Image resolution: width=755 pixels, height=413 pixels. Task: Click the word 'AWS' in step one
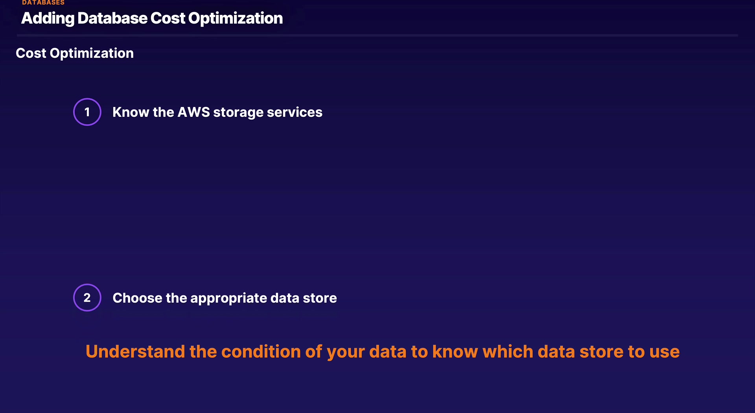pos(194,112)
